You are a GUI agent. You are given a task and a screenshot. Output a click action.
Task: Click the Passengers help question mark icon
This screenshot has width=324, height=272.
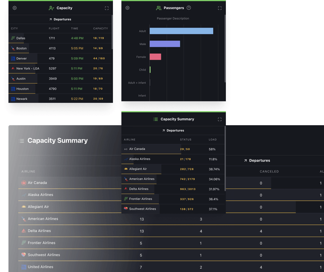[189, 8]
